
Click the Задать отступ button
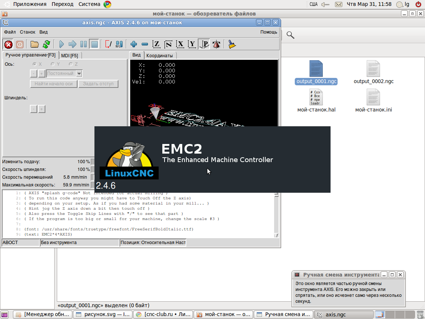99,84
